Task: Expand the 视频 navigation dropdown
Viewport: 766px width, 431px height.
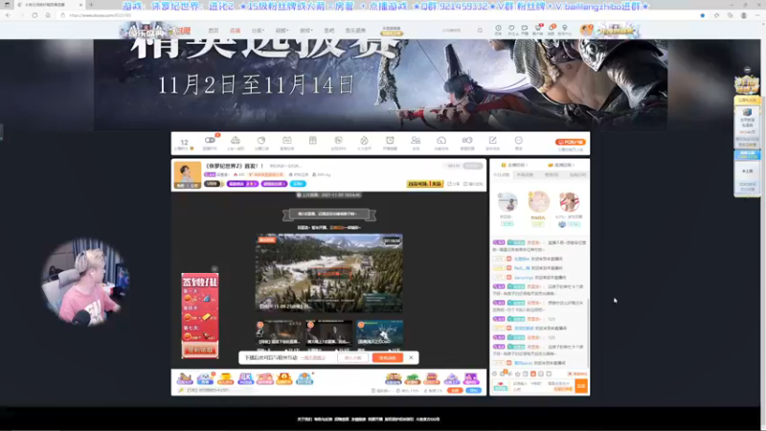Action: (282, 31)
